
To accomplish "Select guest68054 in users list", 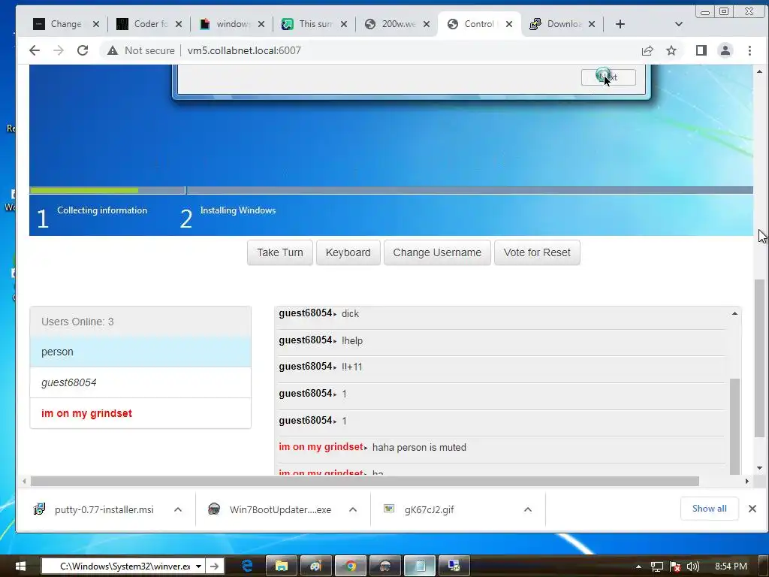I will coord(140,382).
